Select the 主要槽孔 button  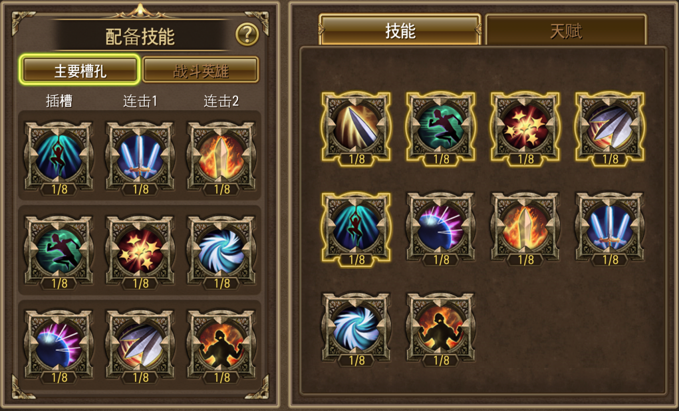[x=80, y=70]
